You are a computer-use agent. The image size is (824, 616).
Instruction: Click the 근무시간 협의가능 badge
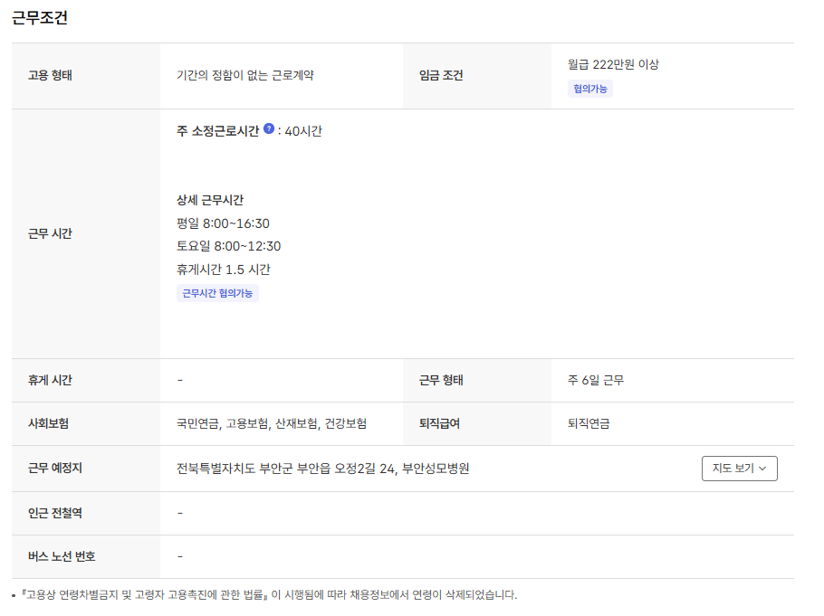click(x=217, y=293)
